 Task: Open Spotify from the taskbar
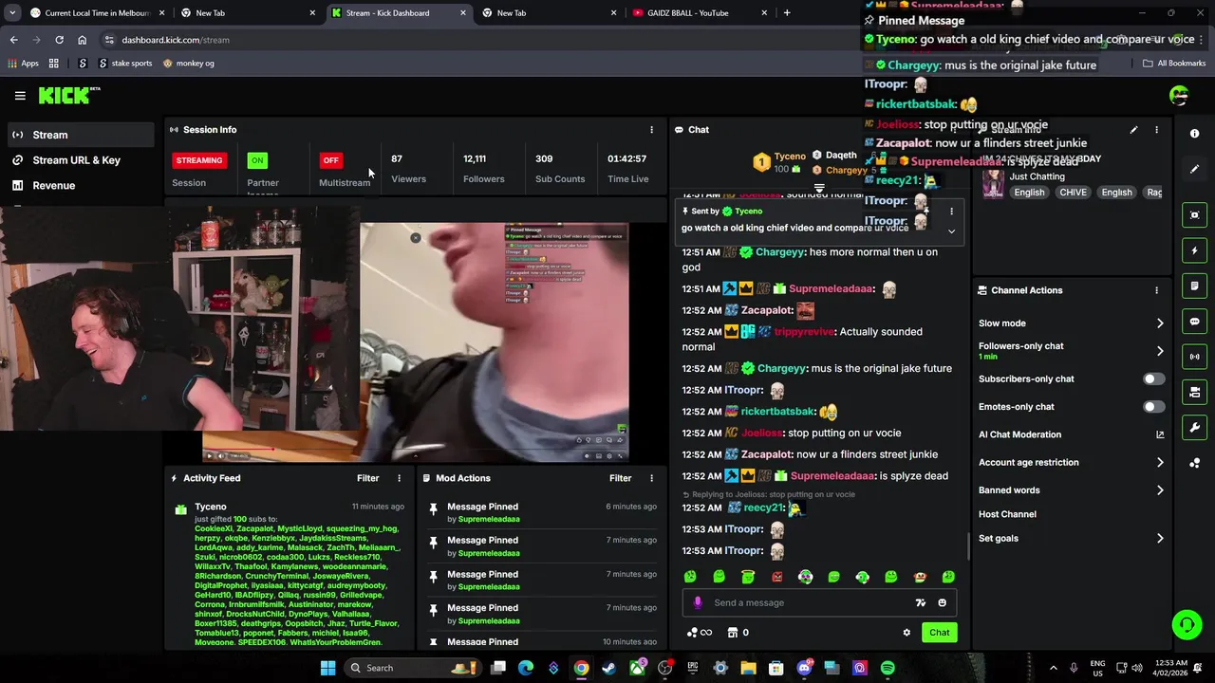888,668
